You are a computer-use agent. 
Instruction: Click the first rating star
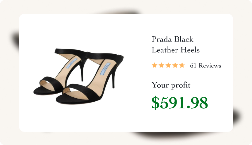(x=155, y=65)
